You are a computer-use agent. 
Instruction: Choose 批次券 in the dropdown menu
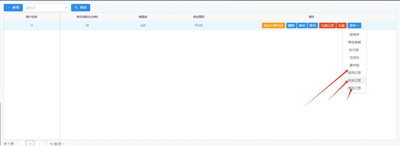click(354, 50)
